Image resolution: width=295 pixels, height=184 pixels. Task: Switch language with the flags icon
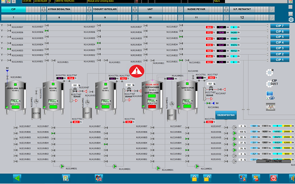pos(99,178)
